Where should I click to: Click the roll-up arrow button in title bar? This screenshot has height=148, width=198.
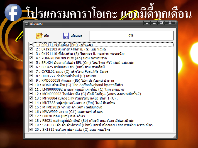coord(147,23)
